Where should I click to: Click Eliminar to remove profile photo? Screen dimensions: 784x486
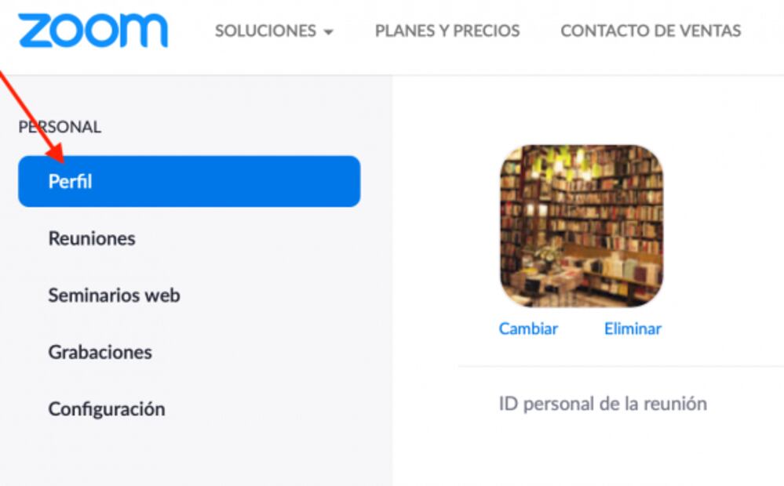tap(633, 328)
